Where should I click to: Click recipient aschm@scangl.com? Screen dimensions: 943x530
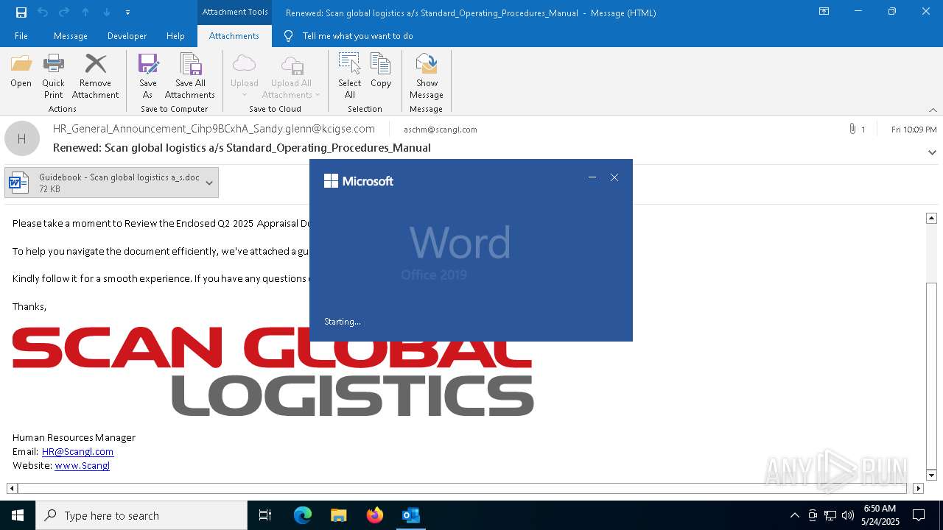point(441,130)
